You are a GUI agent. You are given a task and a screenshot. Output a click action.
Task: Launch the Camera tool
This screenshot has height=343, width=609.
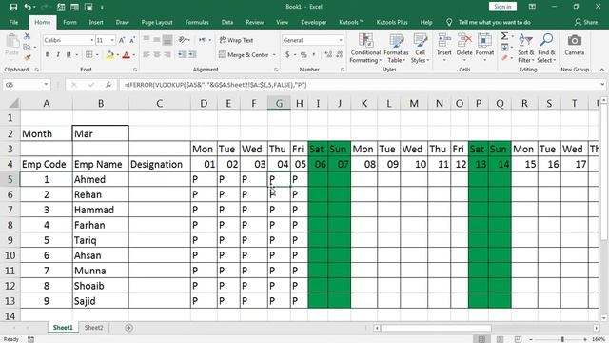(575, 45)
